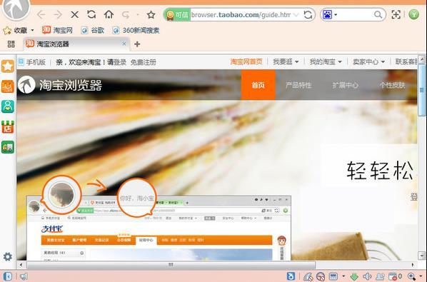Click vertical scrollbar up arrow
The image size is (427, 282).
421,59
